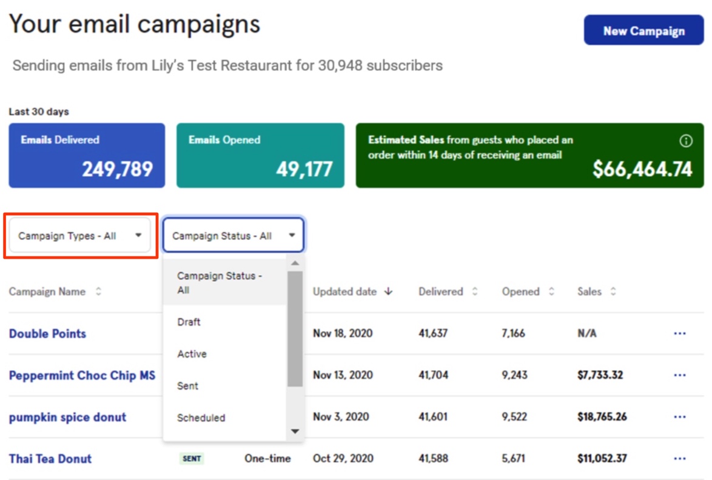Viewport: 712px width, 480px height.
Task: Sort by Campaign Name column arrows
Action: (x=98, y=292)
